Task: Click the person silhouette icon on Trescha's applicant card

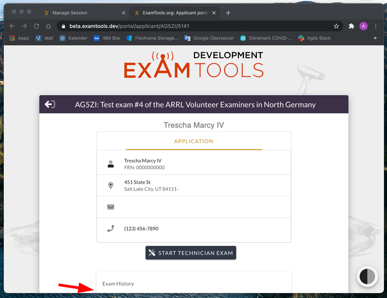Action: click(x=110, y=163)
